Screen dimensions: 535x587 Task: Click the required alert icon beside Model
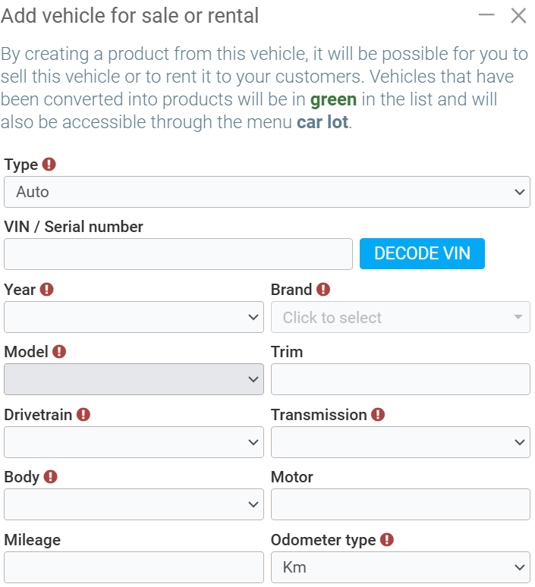59,352
